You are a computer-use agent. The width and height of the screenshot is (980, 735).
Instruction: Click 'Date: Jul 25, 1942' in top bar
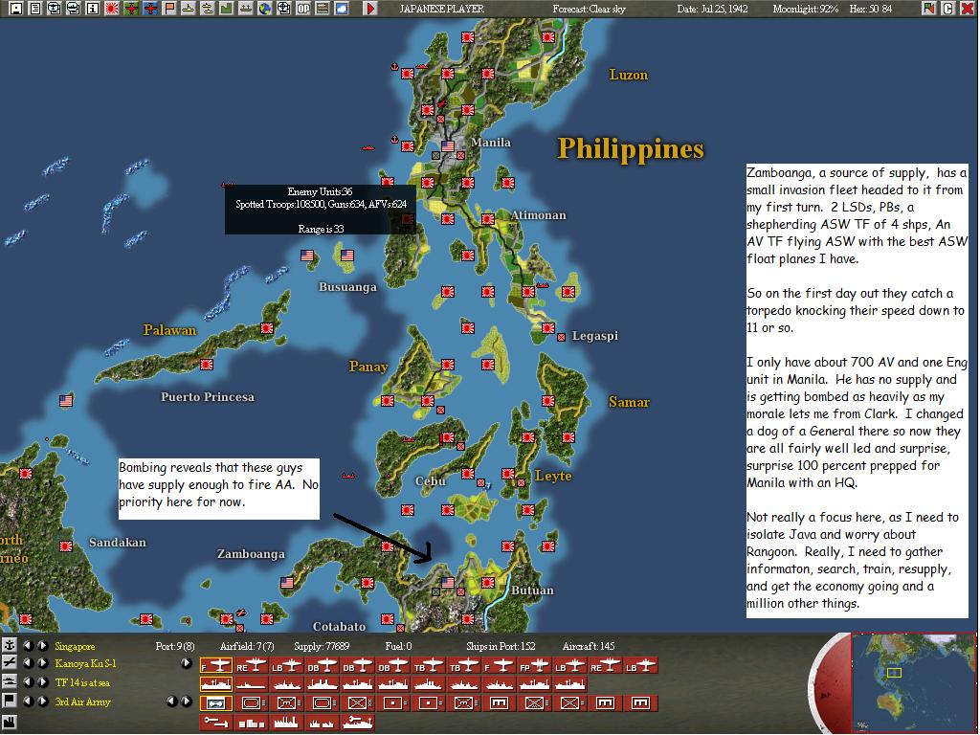[712, 9]
